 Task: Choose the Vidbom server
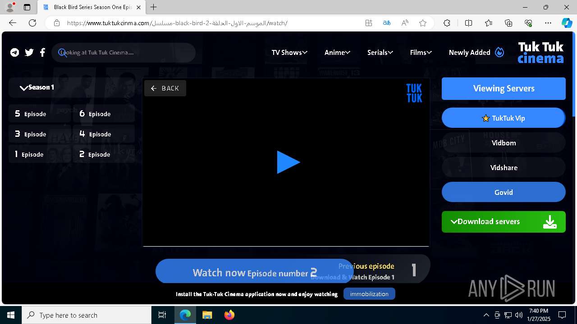pyautogui.click(x=504, y=143)
